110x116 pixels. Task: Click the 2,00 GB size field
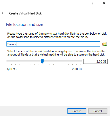95,61
